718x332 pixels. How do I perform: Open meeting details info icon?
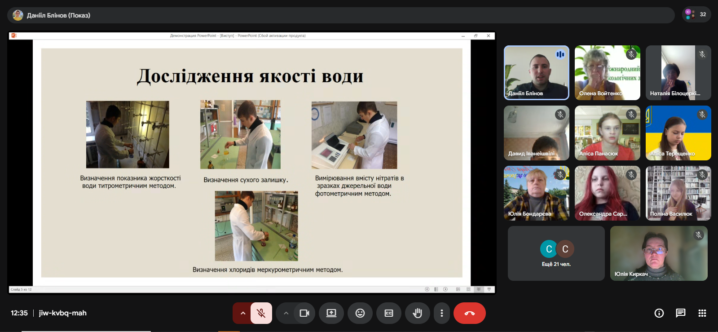point(659,313)
